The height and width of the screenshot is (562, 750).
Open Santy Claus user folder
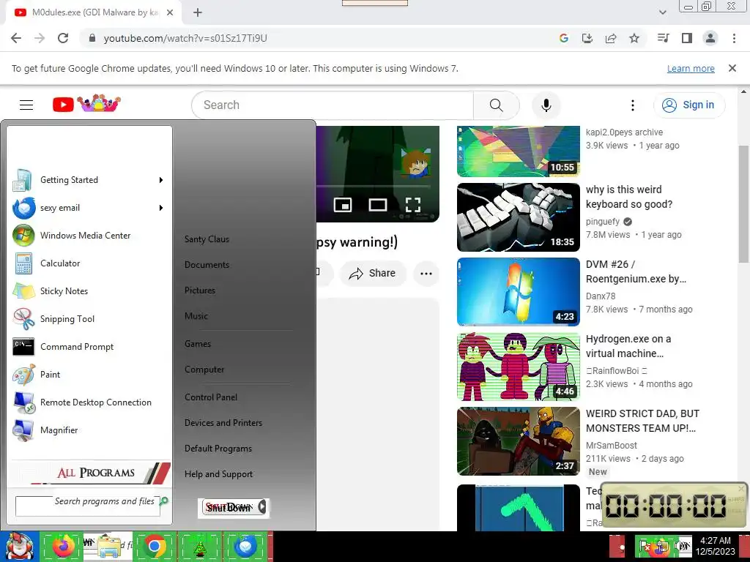pos(207,239)
